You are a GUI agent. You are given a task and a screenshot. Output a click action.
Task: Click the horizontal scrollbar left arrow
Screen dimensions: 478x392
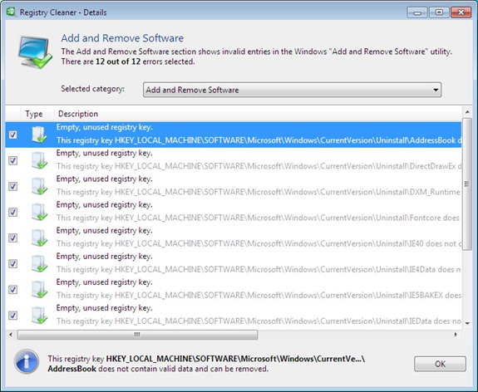[11, 335]
